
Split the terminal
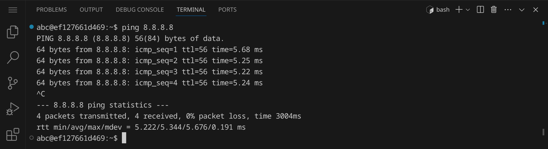tap(480, 10)
